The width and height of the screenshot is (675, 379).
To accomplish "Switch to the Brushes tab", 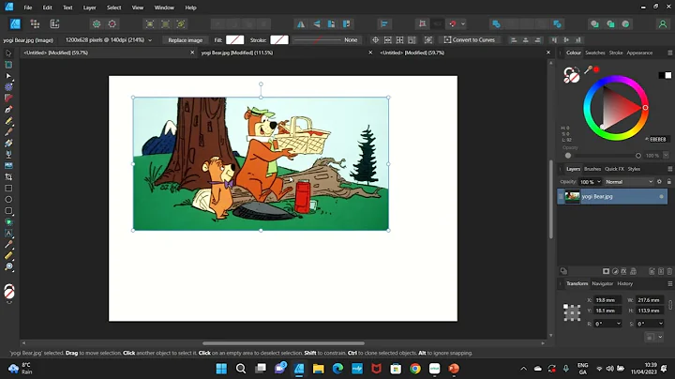I will [x=592, y=169].
